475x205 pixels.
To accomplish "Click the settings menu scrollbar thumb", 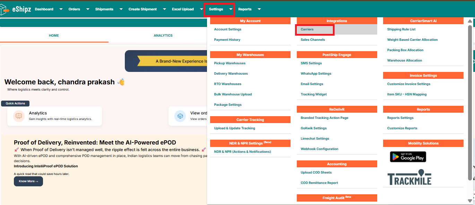I will pos(470,102).
